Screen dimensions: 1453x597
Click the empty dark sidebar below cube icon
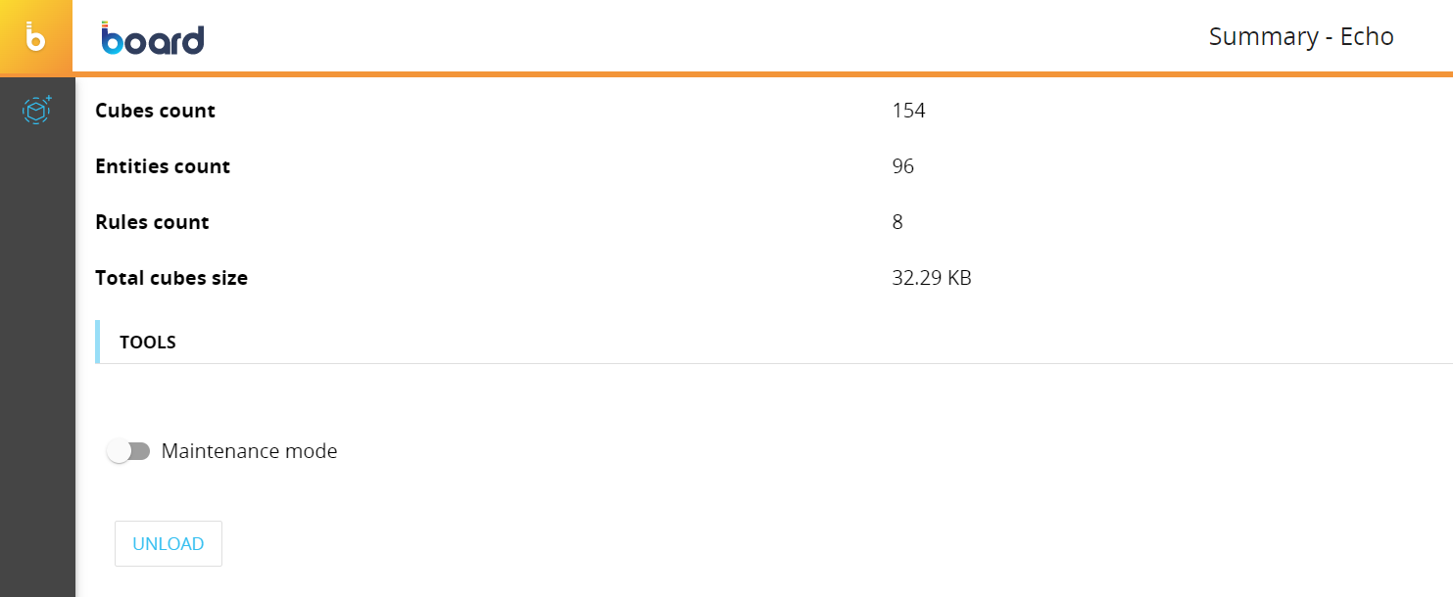pos(37,372)
